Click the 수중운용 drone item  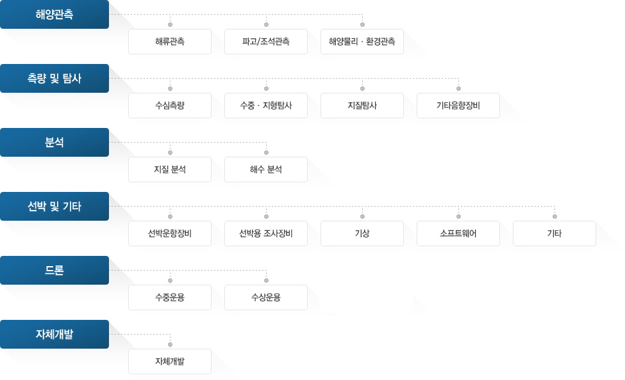coord(170,297)
